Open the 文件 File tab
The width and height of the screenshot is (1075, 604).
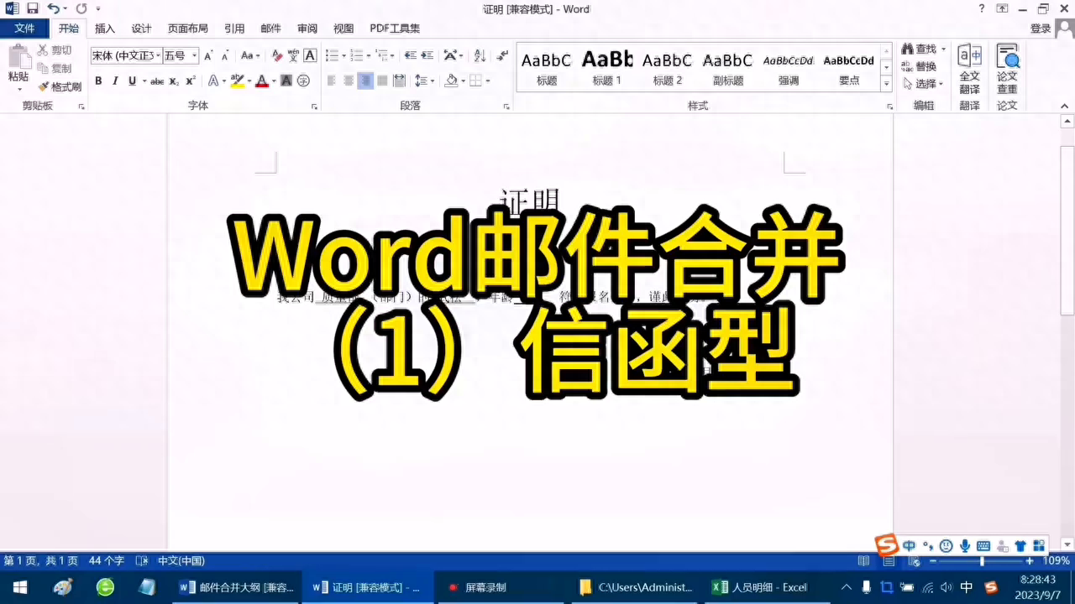tap(25, 29)
